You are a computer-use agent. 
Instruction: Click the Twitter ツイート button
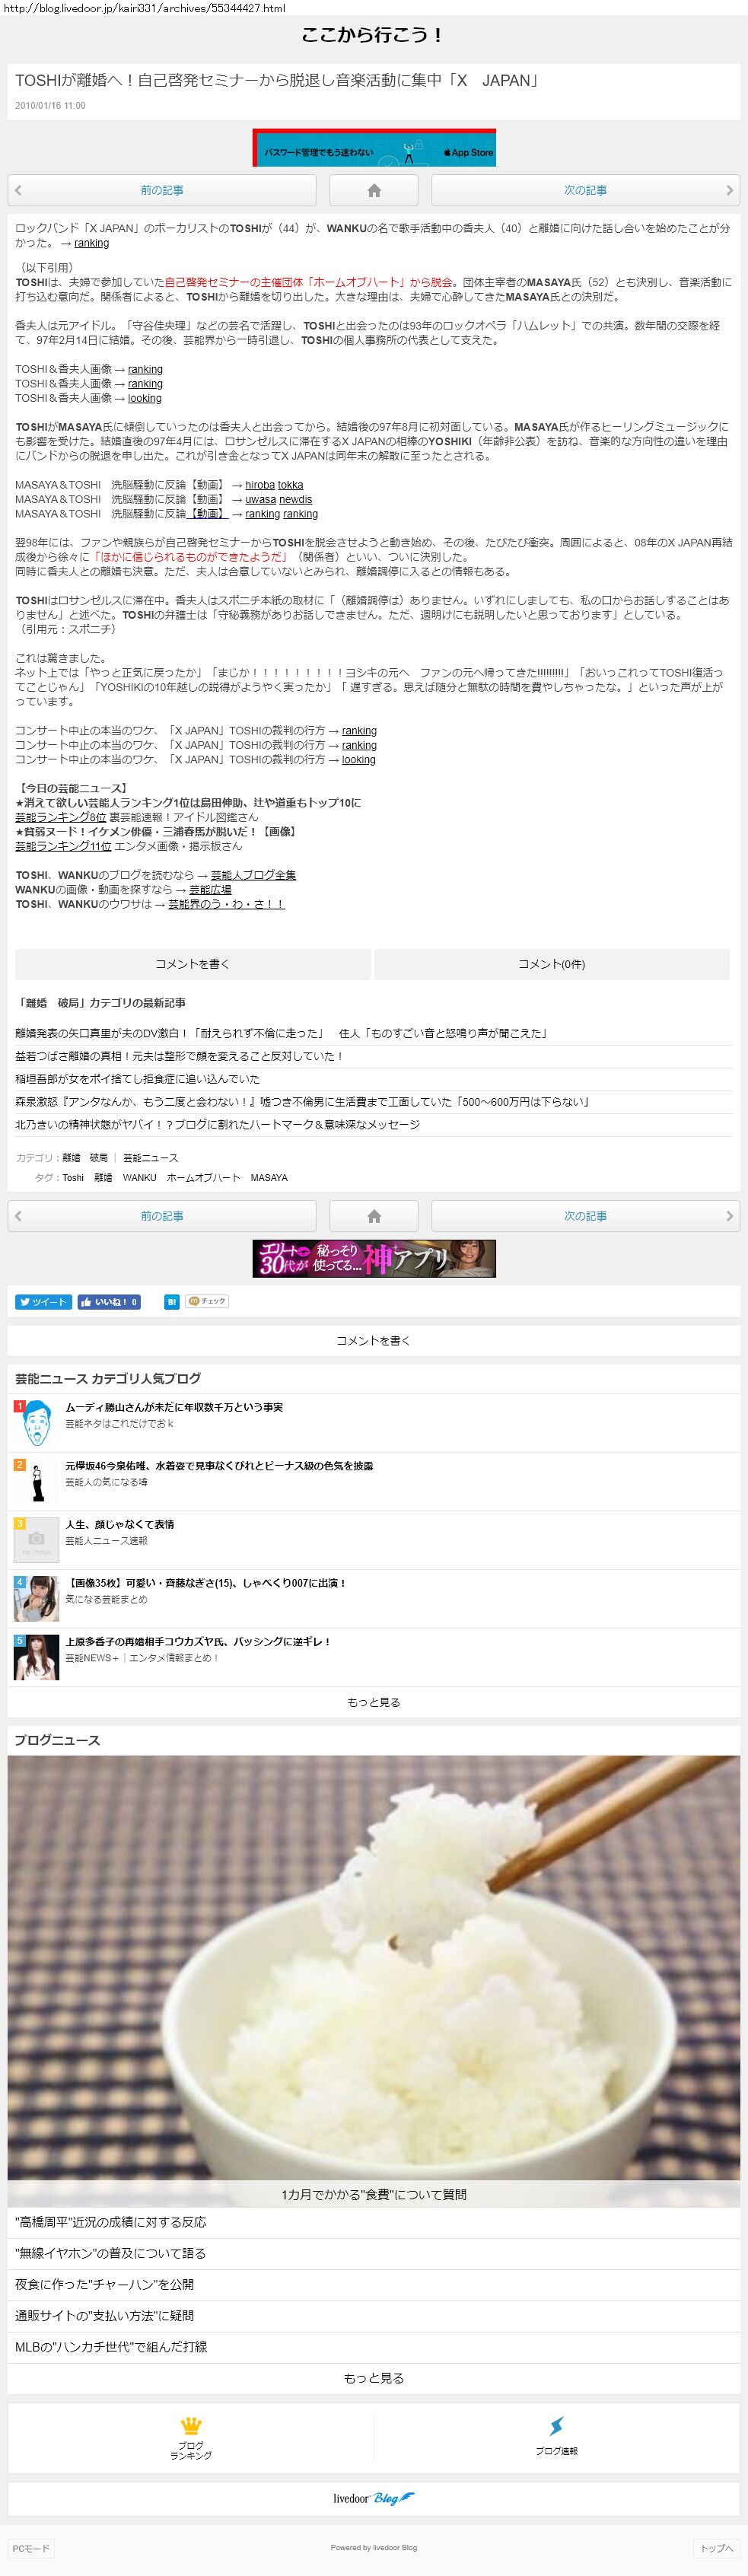(x=43, y=1302)
